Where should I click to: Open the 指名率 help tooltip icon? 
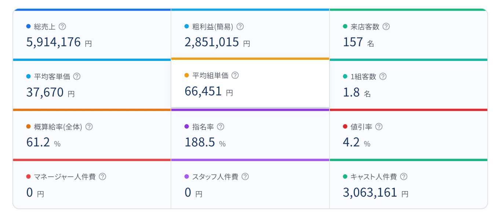(221, 126)
